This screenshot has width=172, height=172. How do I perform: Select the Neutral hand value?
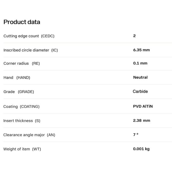(x=140, y=77)
